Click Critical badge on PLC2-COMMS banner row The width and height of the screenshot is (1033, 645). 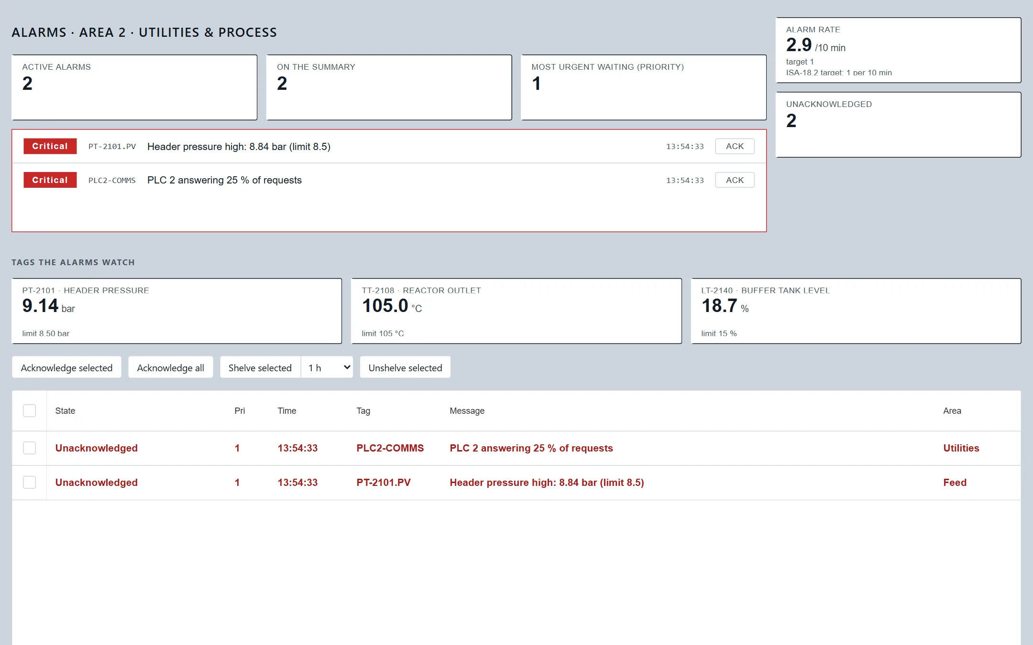(50, 180)
